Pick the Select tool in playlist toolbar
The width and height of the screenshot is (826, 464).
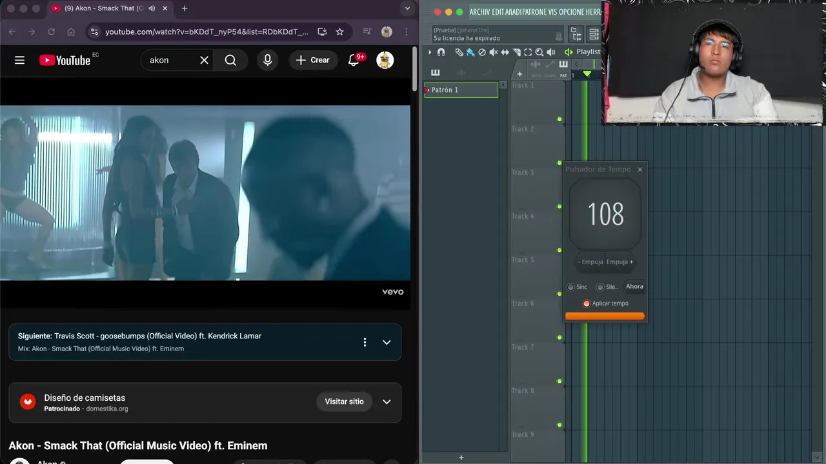click(x=528, y=52)
